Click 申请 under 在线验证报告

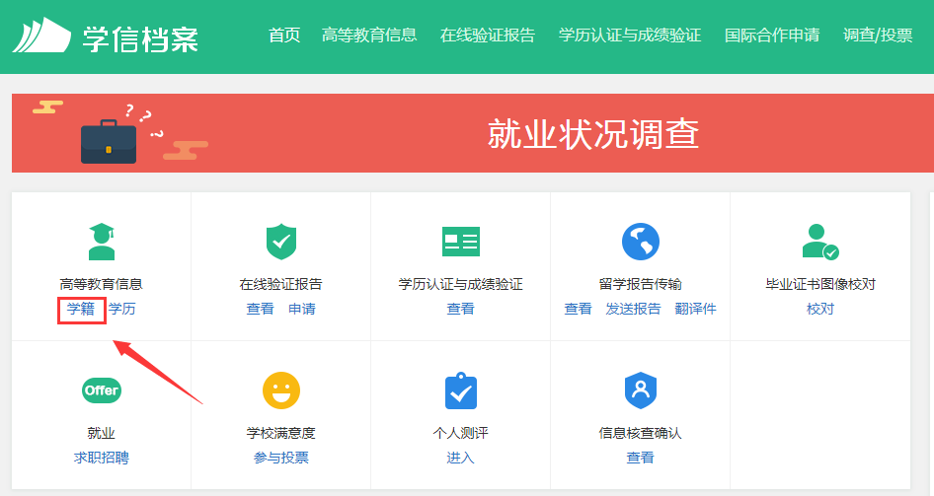coord(302,309)
